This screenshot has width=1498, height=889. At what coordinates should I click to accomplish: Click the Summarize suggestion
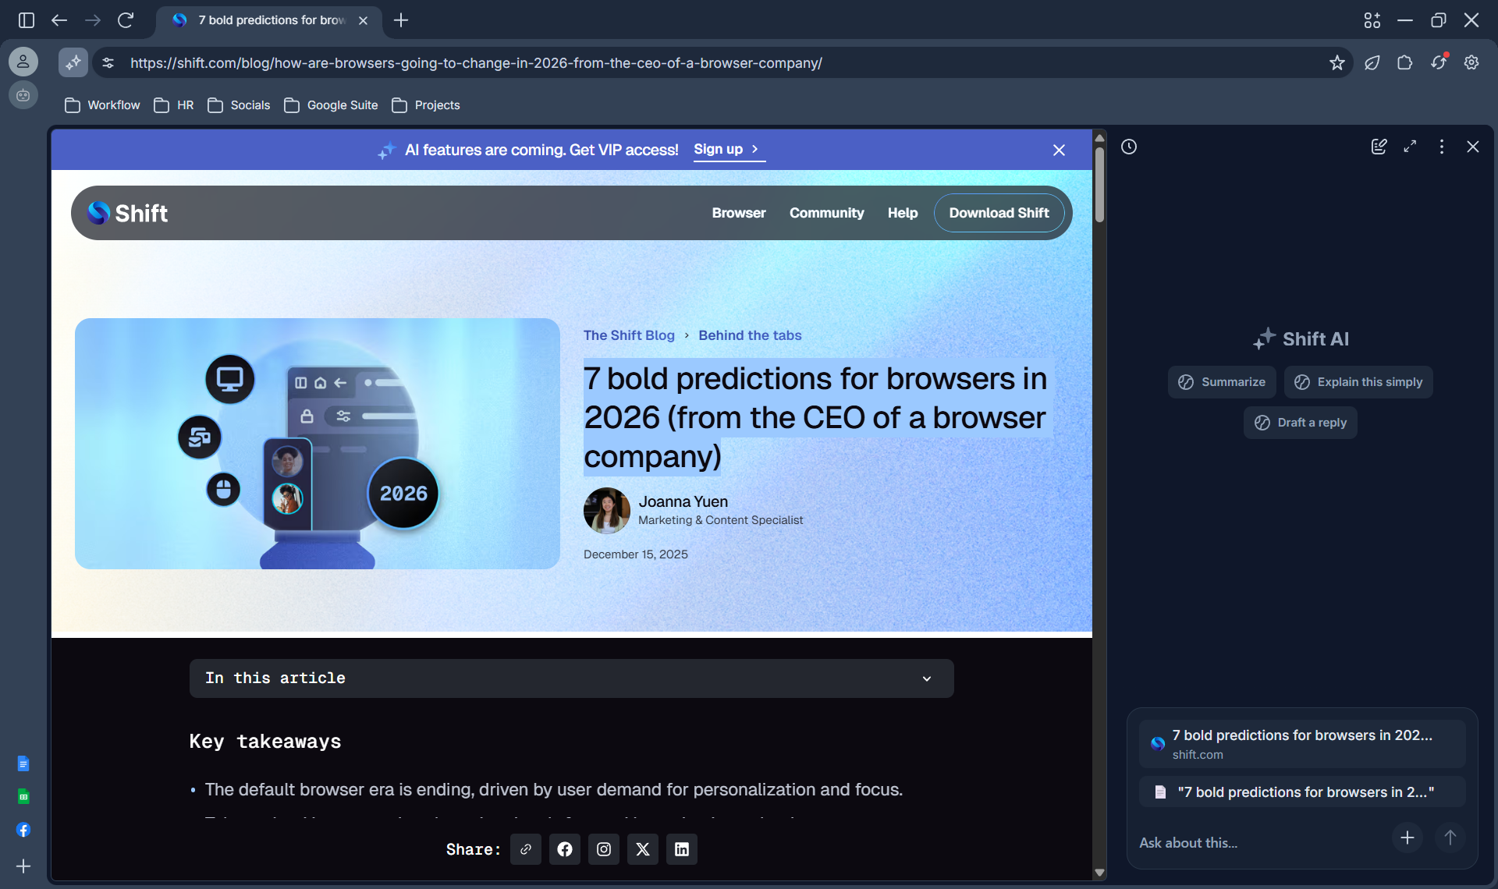point(1222,382)
